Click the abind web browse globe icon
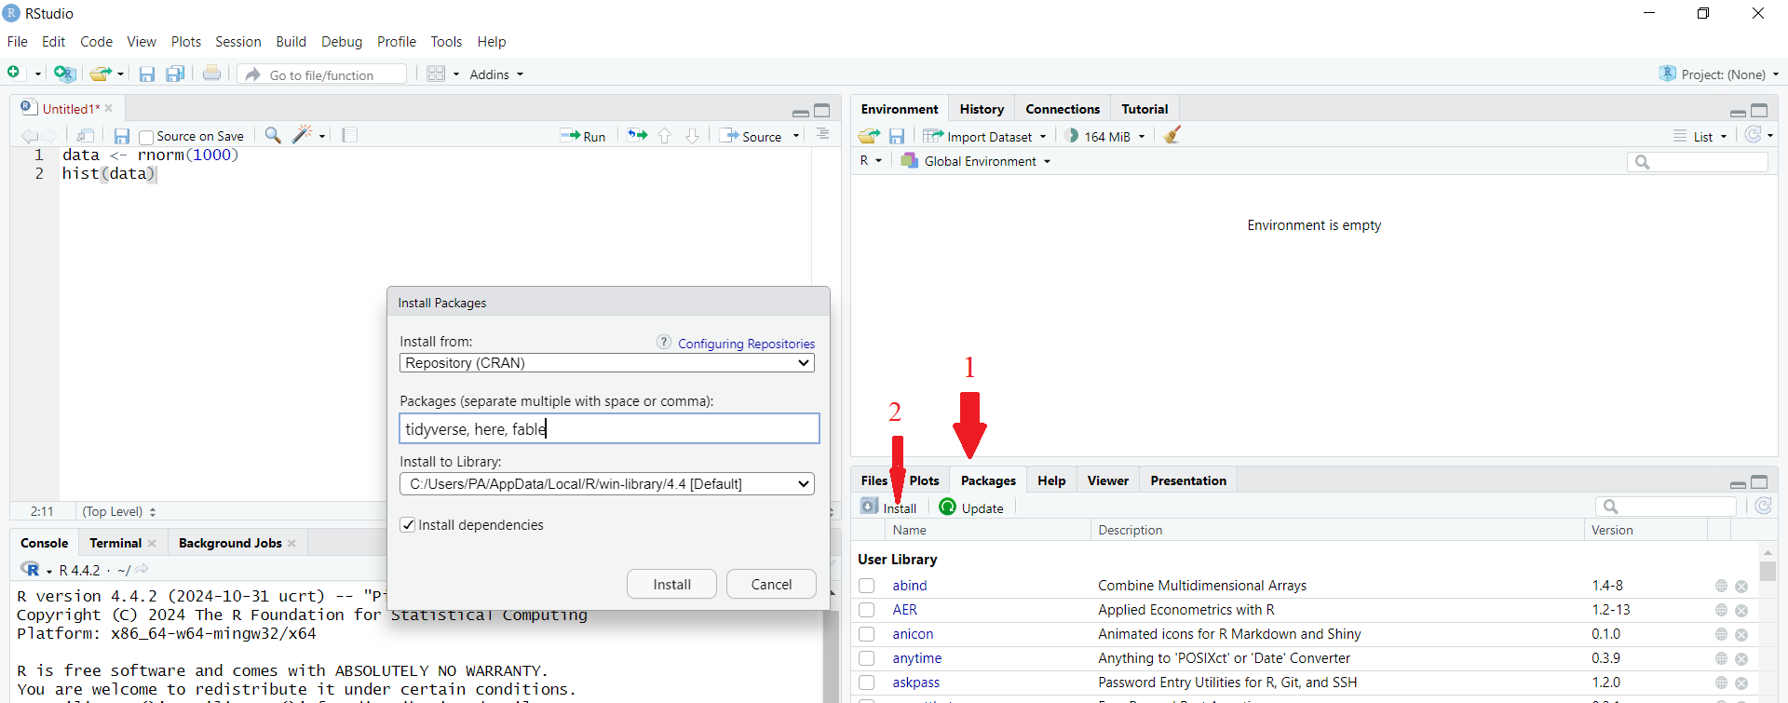This screenshot has width=1788, height=703. click(x=1721, y=586)
